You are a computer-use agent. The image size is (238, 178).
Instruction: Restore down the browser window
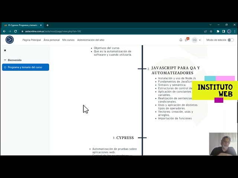(226, 25)
